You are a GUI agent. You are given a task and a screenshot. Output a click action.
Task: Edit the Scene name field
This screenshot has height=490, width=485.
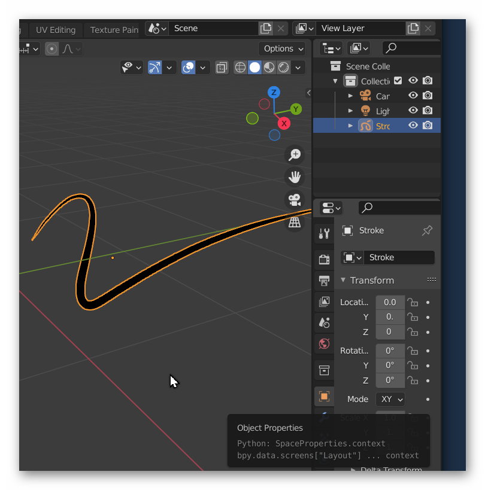click(x=214, y=29)
